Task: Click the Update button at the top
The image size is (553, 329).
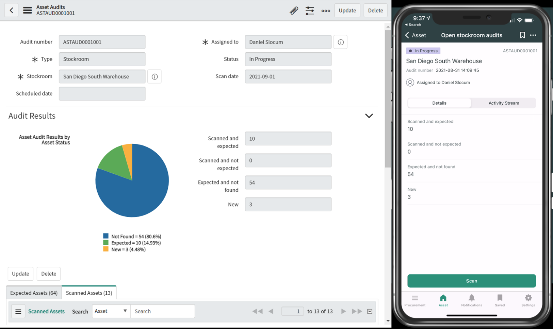Action: (347, 10)
